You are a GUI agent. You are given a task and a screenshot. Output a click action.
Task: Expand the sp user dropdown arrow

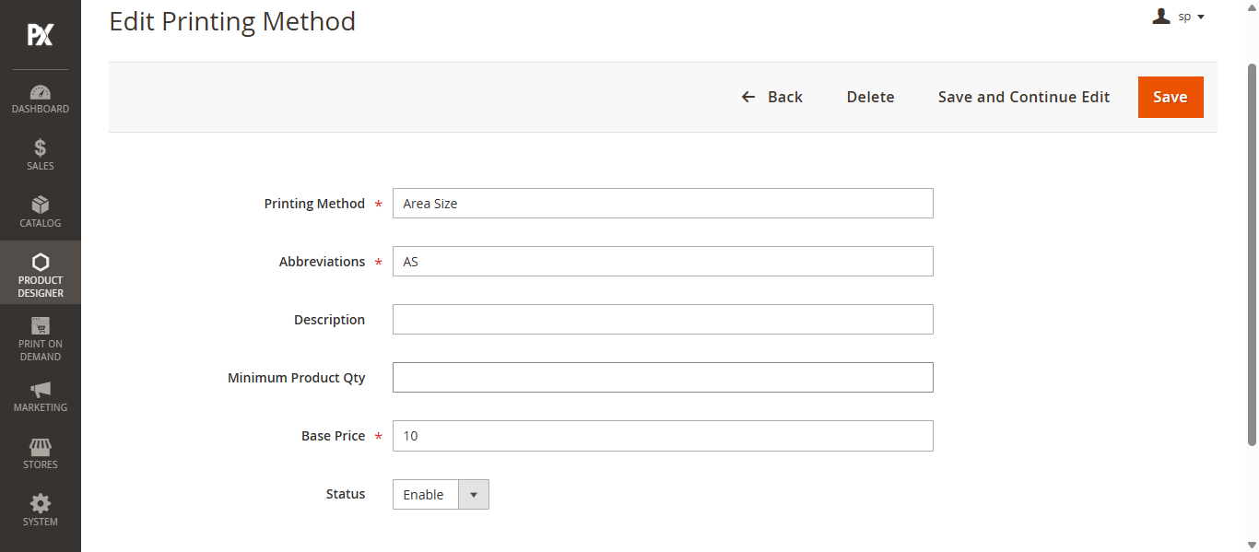(x=1201, y=17)
